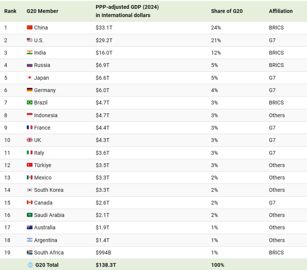Click the China flag icon
The width and height of the screenshot is (307, 270).
coord(30,27)
